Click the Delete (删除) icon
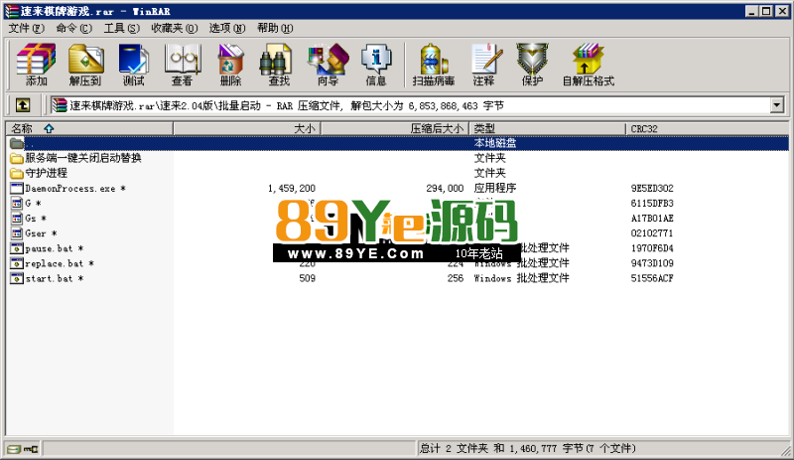This screenshot has width=794, height=460. [230, 65]
